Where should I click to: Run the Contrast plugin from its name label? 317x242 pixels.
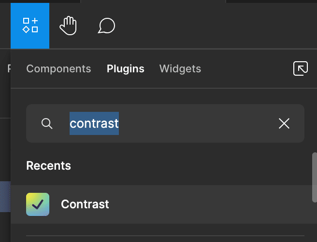(x=85, y=204)
